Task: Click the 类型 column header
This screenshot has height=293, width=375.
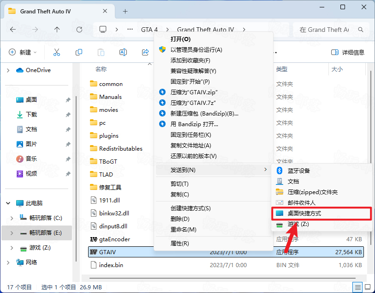Action: 281,69
